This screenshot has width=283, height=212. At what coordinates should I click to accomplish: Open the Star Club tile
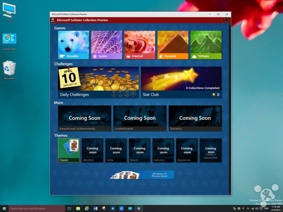coord(181,82)
